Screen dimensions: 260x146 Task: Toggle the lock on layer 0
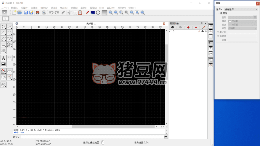206,31
